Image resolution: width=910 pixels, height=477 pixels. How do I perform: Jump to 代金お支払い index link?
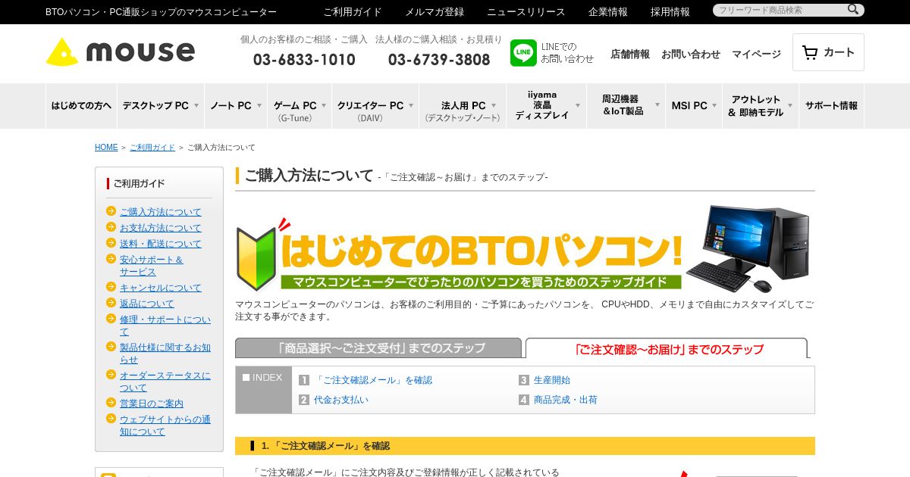(341, 400)
